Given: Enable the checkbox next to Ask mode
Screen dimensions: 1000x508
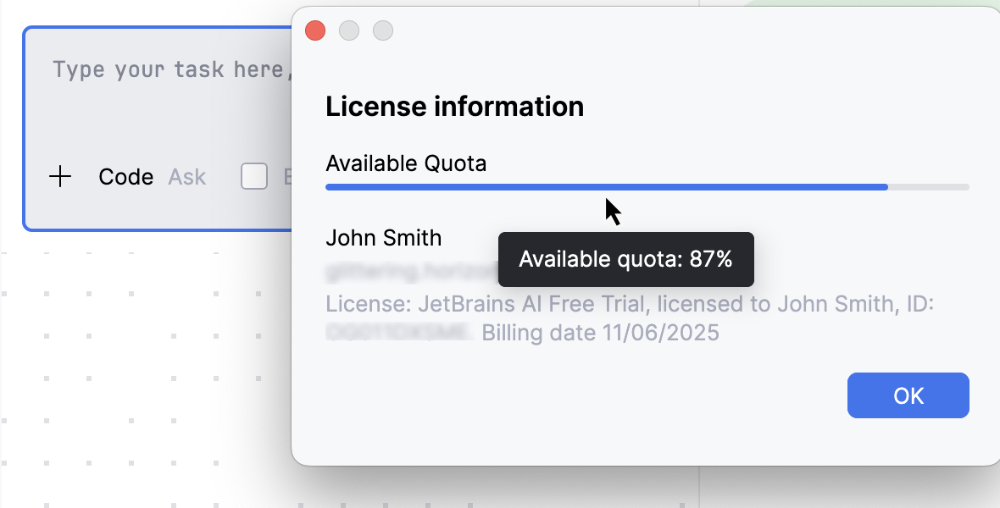Looking at the screenshot, I should (x=254, y=176).
